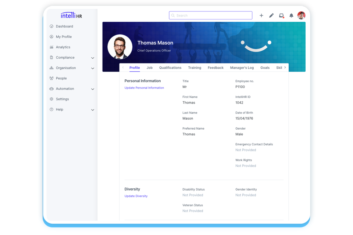Click the intelliHR logo
This screenshot has width=353, height=235.
(x=71, y=15)
